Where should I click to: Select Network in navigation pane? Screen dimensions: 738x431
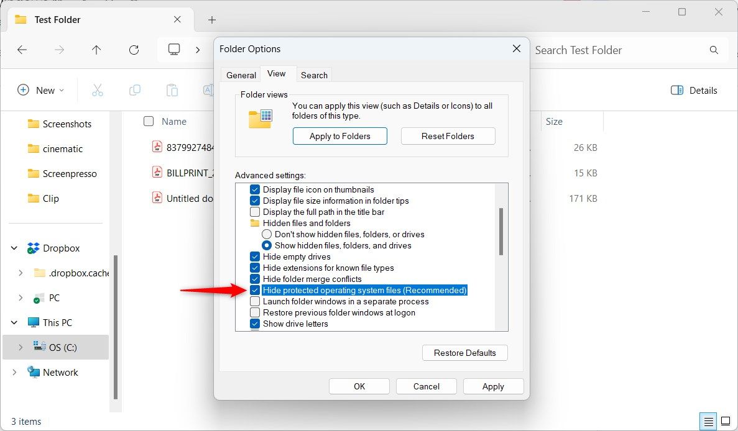[53, 372]
